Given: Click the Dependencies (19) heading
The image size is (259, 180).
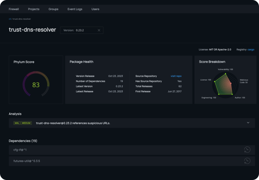Looking at the screenshot, I should click(23, 141).
